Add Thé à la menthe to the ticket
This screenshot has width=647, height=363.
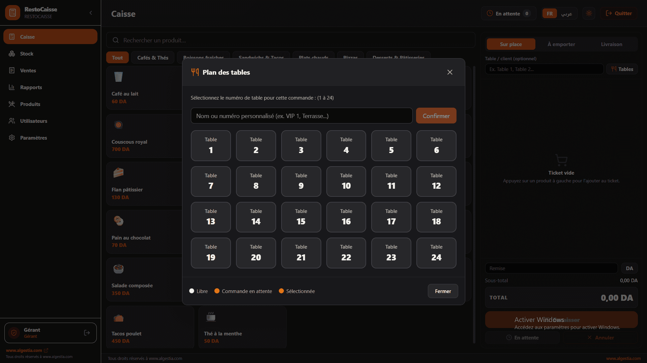pos(242,327)
